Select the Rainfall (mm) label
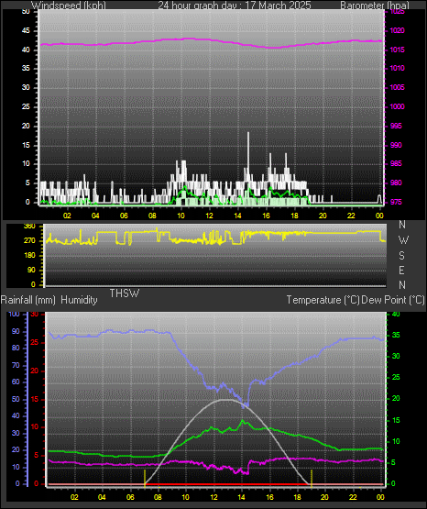This screenshot has height=509, width=427. click(27, 300)
